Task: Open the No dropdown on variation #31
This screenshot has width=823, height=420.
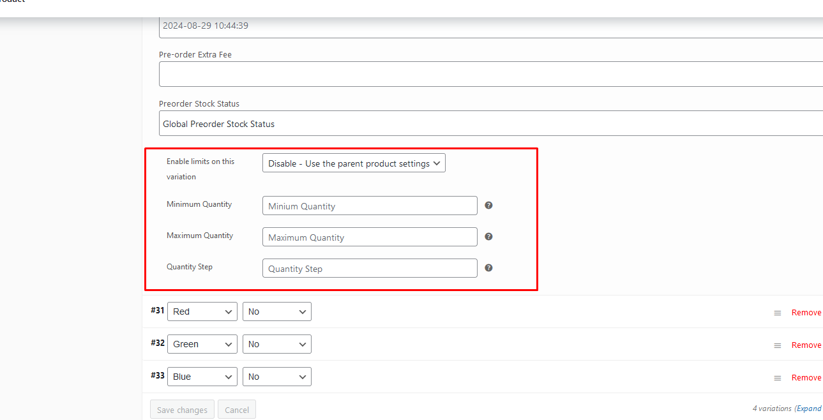Action: coord(276,311)
